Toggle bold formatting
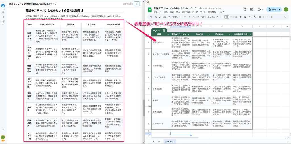The image size is (291, 144). pos(236,17)
